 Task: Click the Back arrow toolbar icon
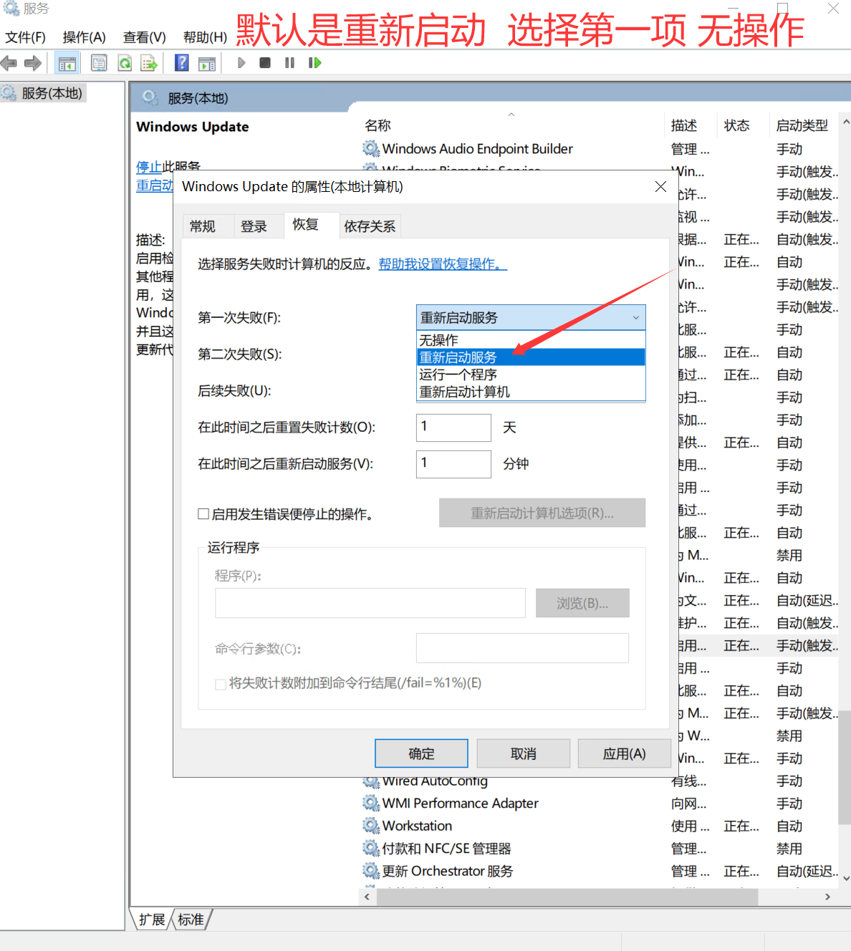(9, 63)
